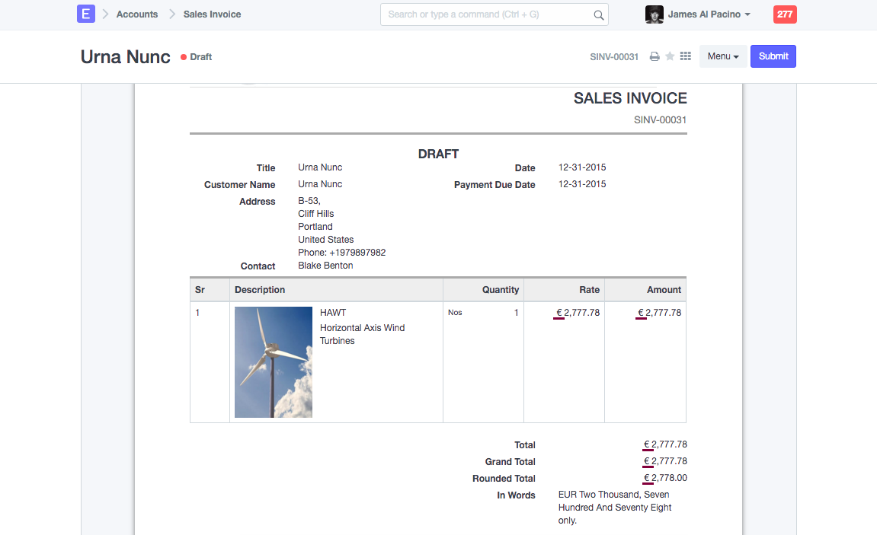
Task: Click the Blake Benton contact name
Action: (325, 266)
